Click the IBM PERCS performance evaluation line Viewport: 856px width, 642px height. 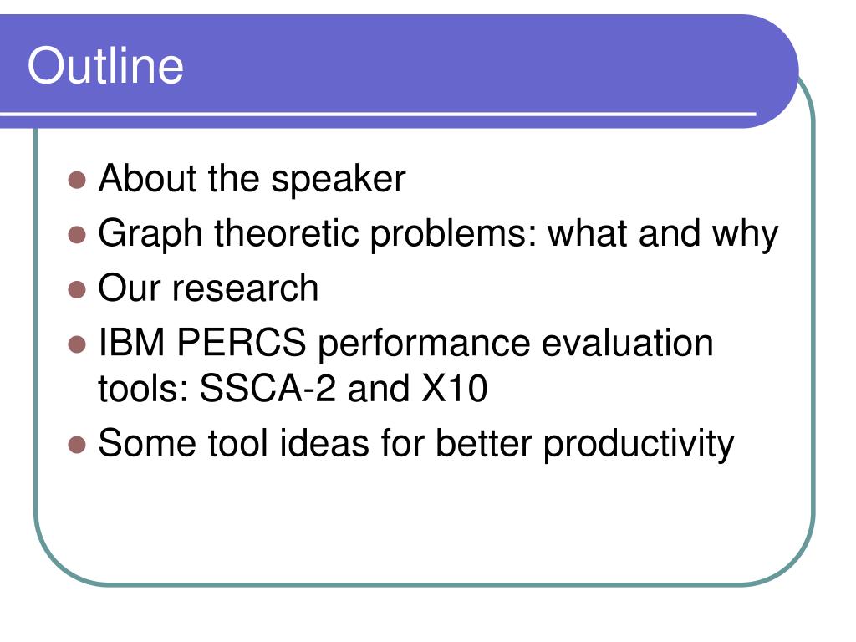(x=405, y=344)
